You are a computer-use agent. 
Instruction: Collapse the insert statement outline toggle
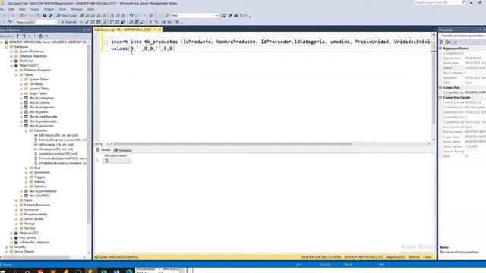tap(106, 42)
